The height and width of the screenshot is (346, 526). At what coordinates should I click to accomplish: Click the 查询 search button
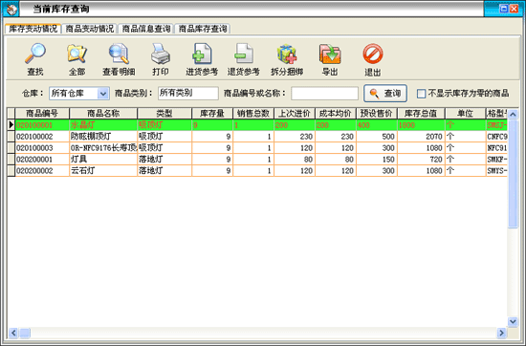coord(385,94)
